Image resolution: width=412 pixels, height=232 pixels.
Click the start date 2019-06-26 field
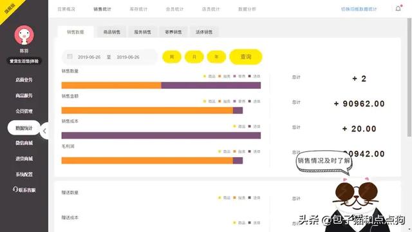coord(89,57)
